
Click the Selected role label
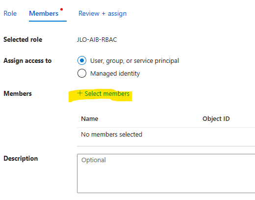click(x=23, y=39)
